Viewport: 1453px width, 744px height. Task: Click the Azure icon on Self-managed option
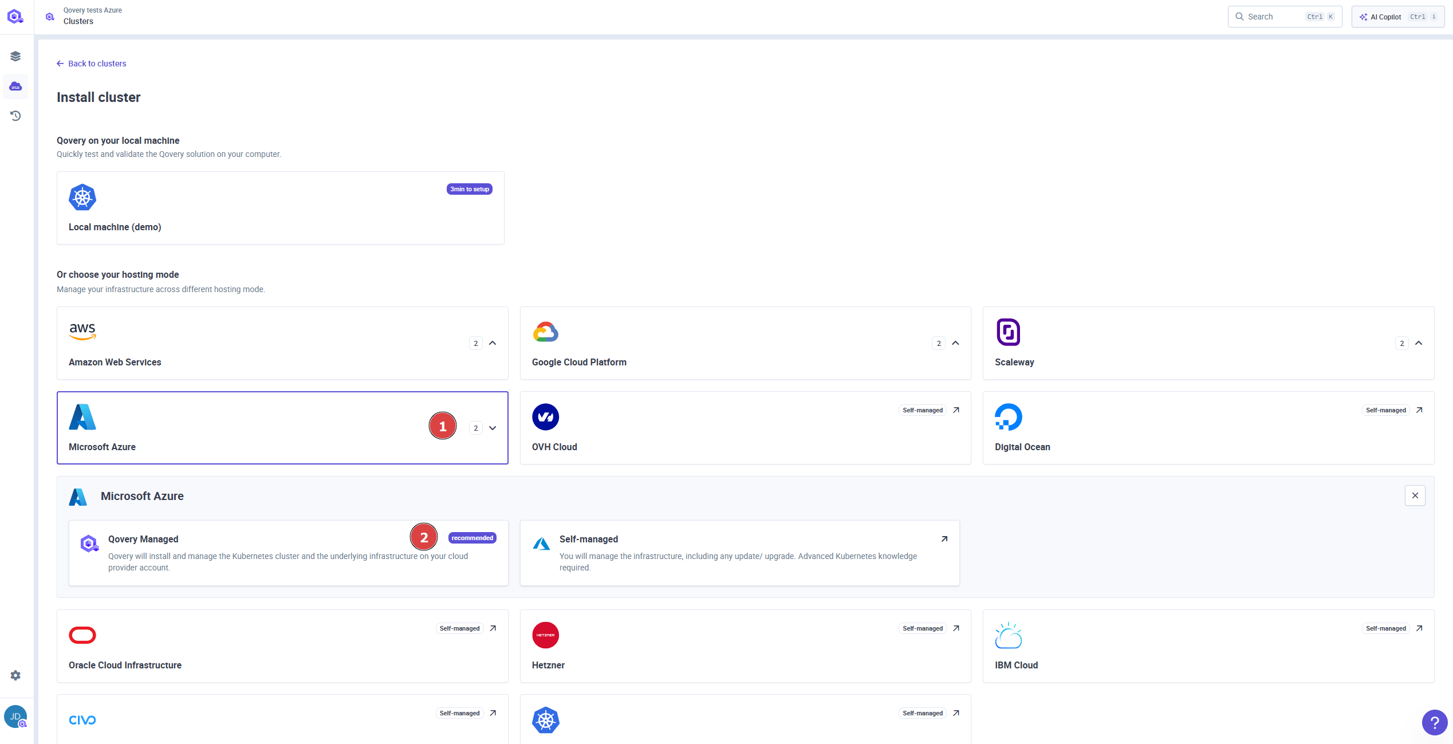click(x=541, y=544)
